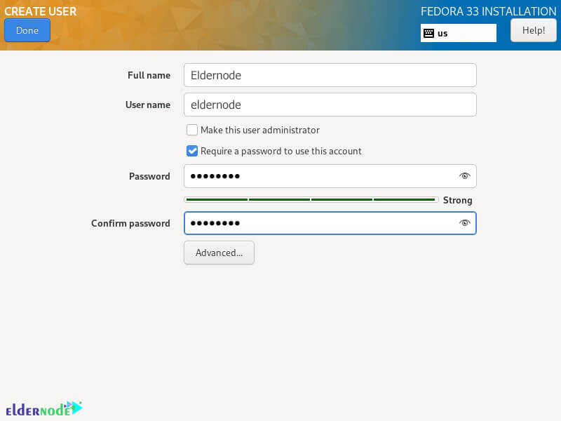Click the Full name label
Screen dimensions: 561x421
tap(149, 75)
